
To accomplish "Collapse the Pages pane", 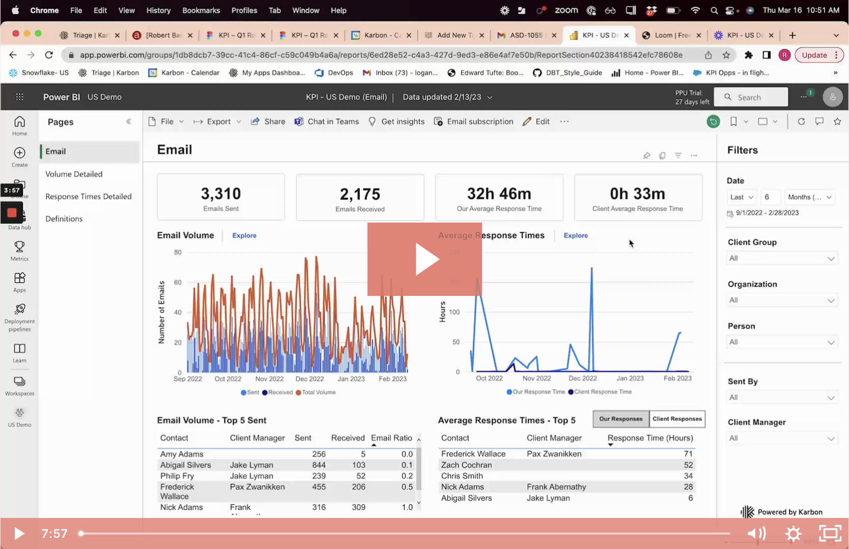I will (x=128, y=122).
